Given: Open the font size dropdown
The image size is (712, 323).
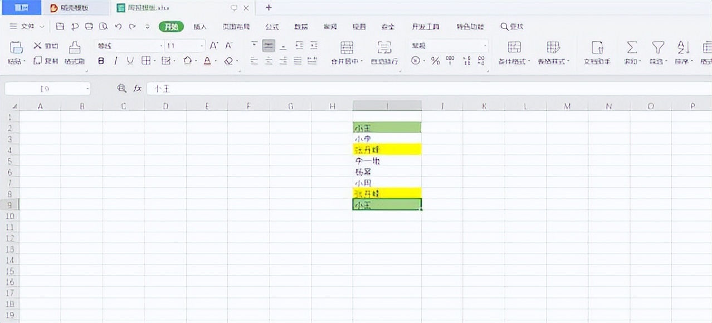Looking at the screenshot, I should [x=201, y=46].
